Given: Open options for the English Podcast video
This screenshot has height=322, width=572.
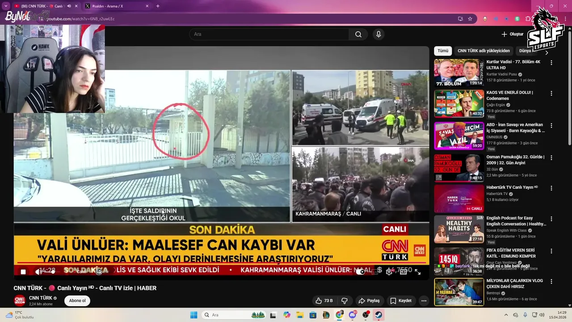Looking at the screenshot, I should [x=551, y=219].
